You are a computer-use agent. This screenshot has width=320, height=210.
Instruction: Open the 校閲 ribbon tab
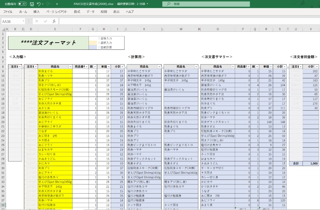103,11
